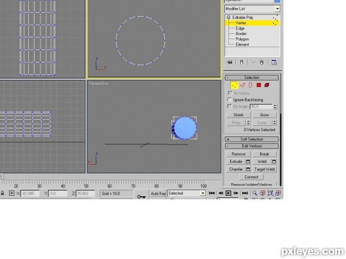346x259 pixels.
Task: Toggle Absolute/Offset transform type-in icon
Action: (x=12, y=193)
